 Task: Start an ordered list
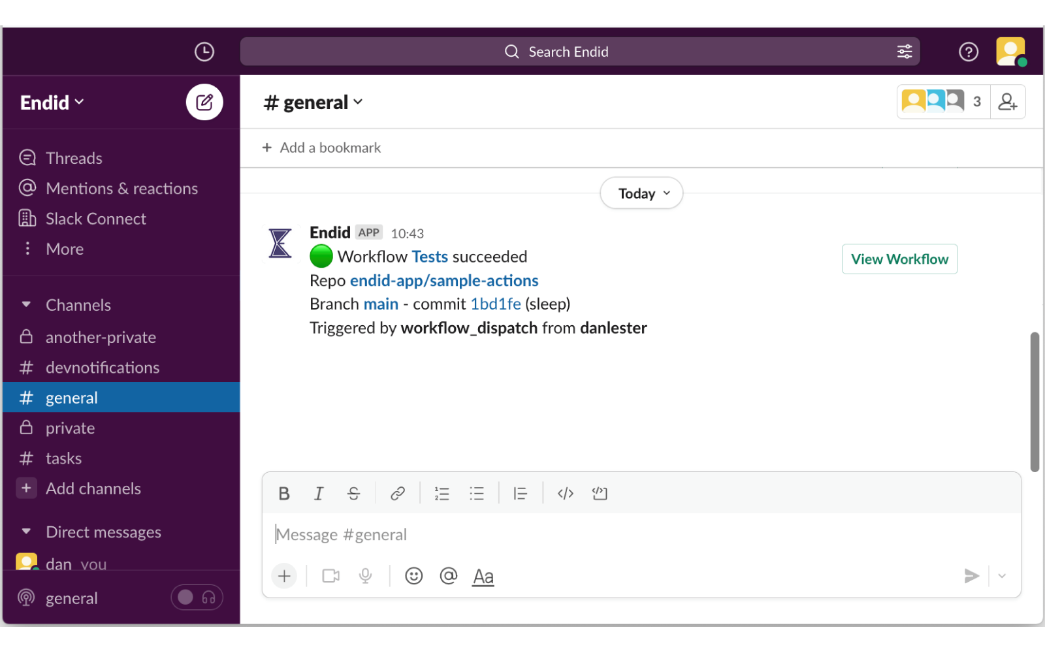click(442, 494)
